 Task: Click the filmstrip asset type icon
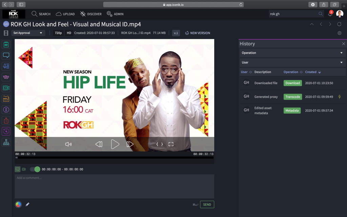[x=6, y=33]
